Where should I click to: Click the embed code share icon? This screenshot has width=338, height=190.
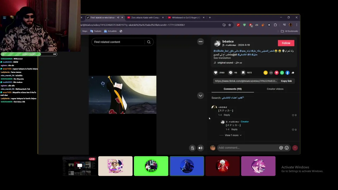(x=271, y=73)
